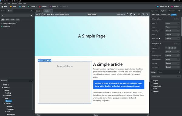Image resolution: width=182 pixels, height=116 pixels.
Task: Open the index.html page dropdown
Action: 121,14
